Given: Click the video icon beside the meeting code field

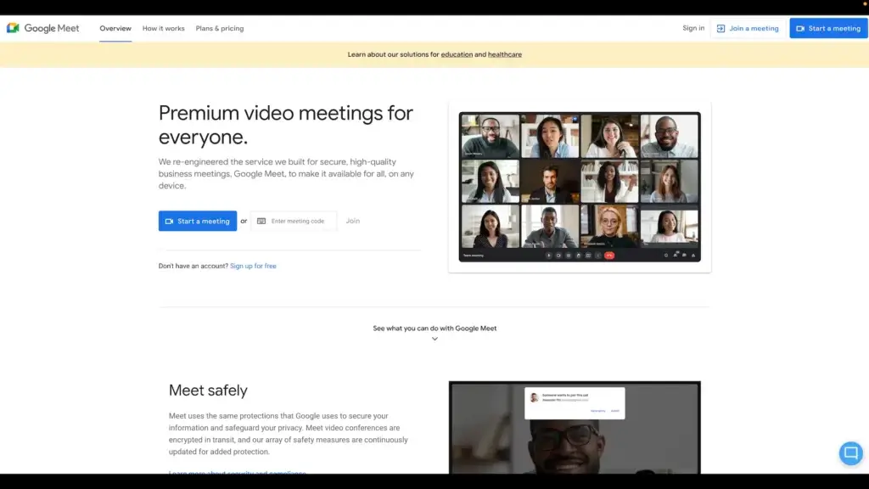Looking at the screenshot, I should pyautogui.click(x=263, y=221).
